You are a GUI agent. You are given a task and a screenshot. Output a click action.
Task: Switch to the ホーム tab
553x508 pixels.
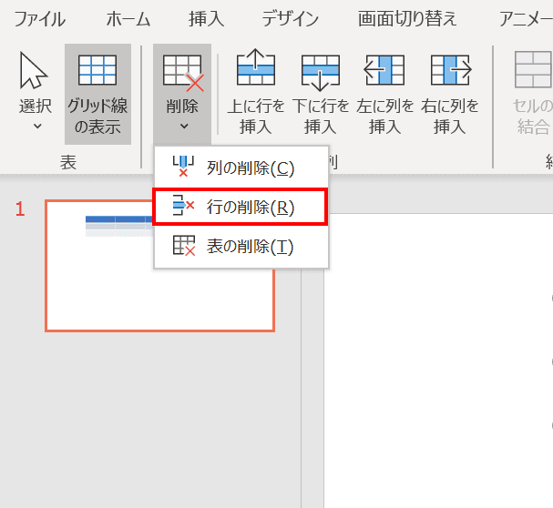click(128, 19)
